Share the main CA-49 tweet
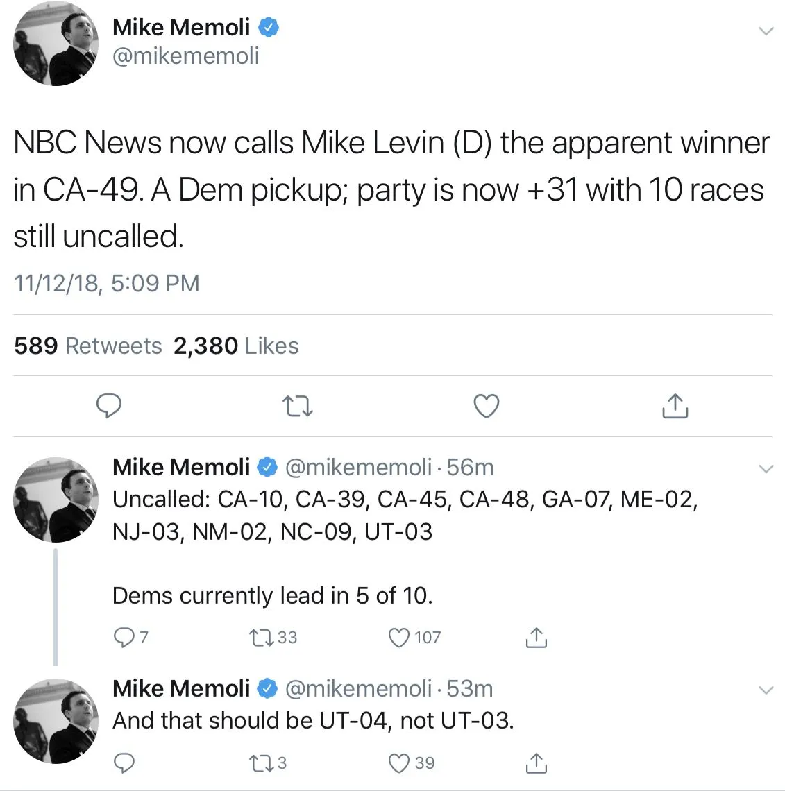This screenshot has width=785, height=791. coord(675,406)
